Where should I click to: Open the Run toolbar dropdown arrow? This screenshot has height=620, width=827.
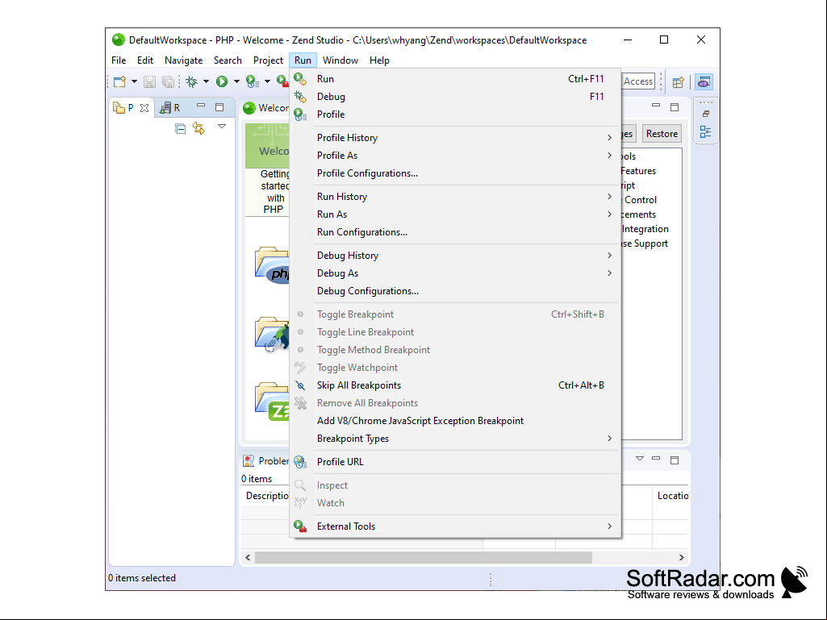[236, 81]
